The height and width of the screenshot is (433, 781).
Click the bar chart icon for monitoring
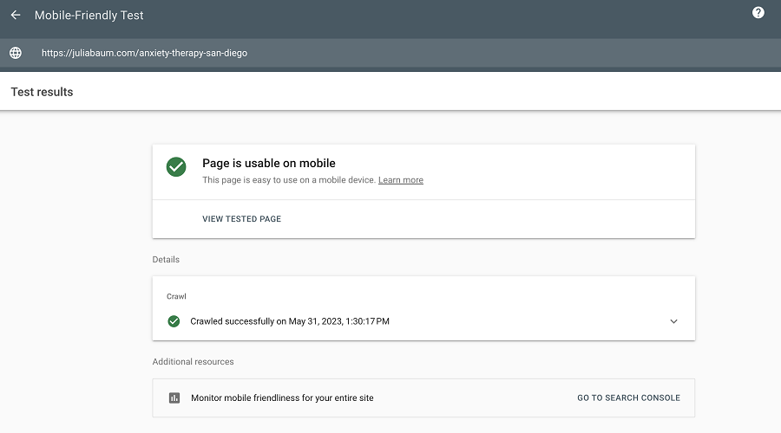174,398
